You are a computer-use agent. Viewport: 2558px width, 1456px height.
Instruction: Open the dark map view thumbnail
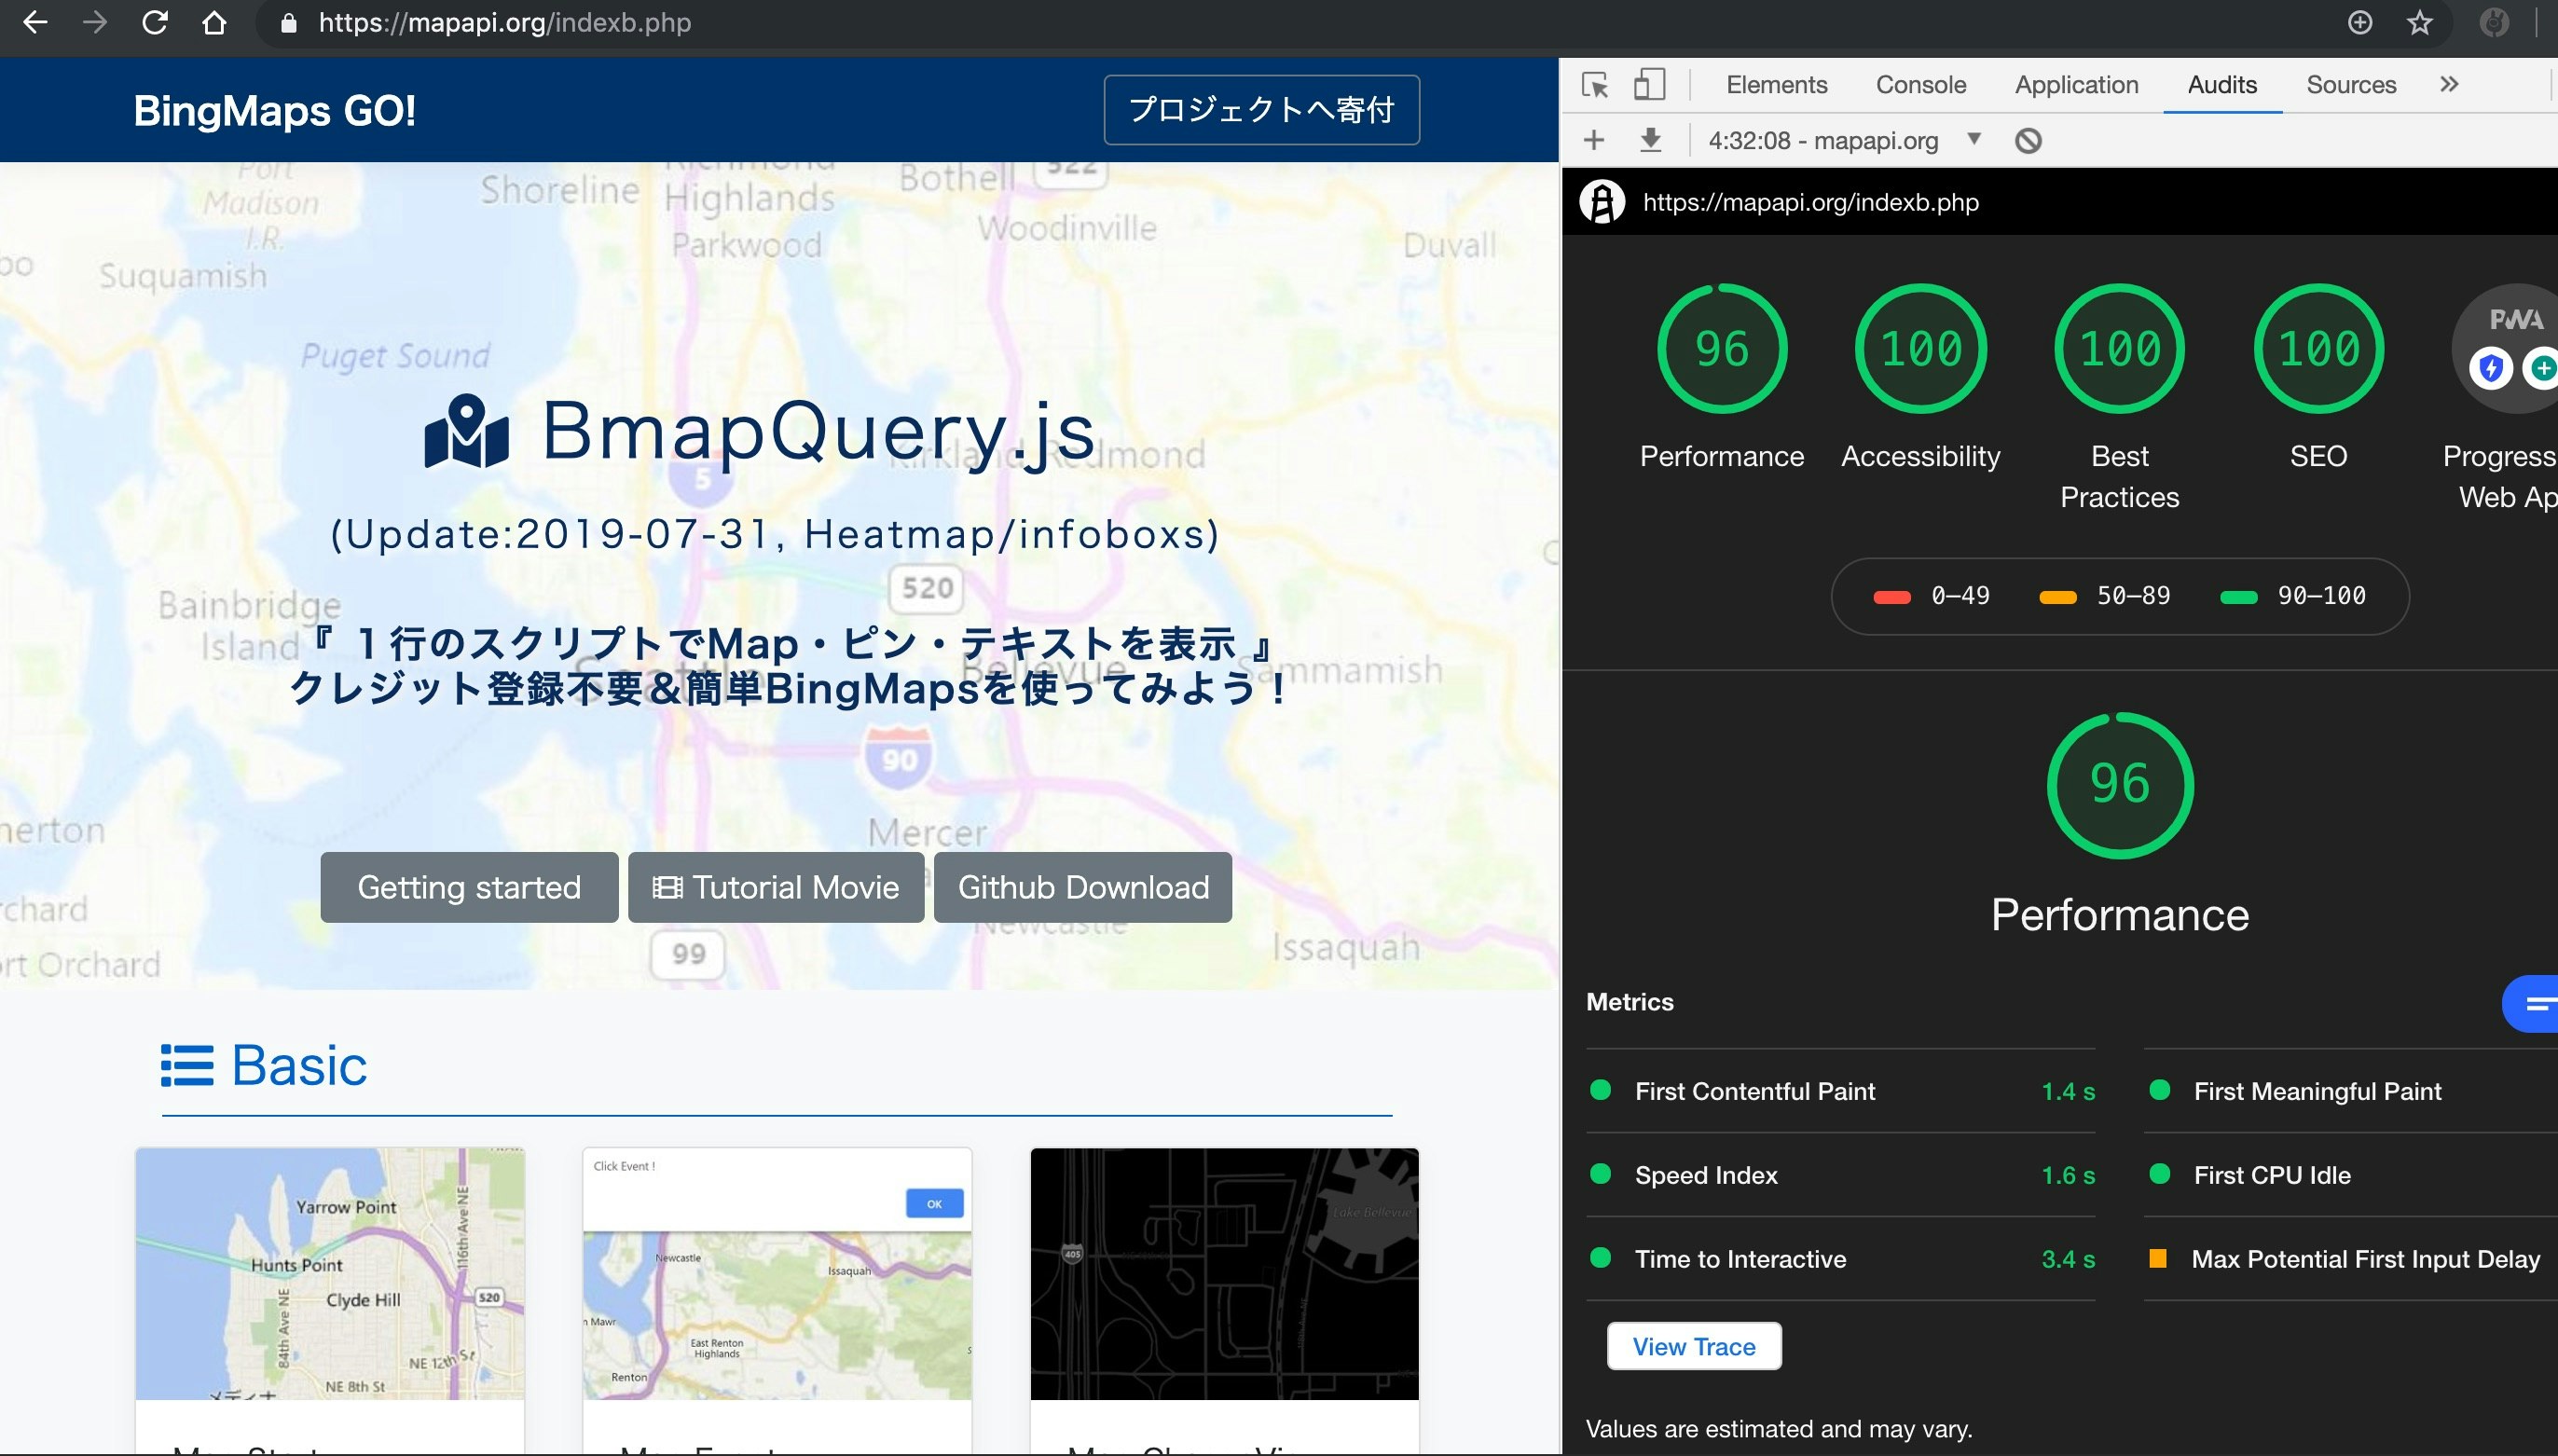click(x=1224, y=1273)
